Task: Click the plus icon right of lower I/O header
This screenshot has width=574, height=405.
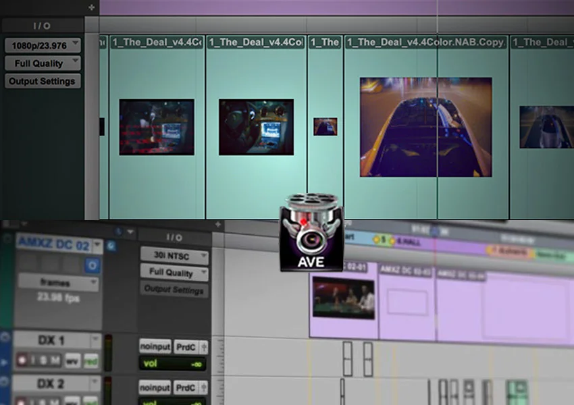Action: click(x=218, y=224)
